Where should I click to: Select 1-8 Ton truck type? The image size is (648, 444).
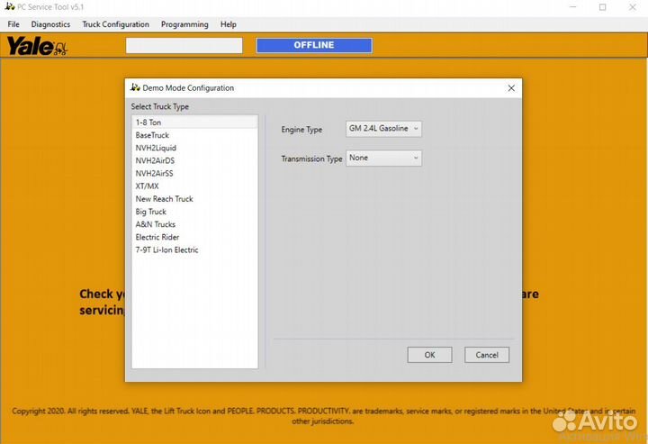[x=194, y=122]
